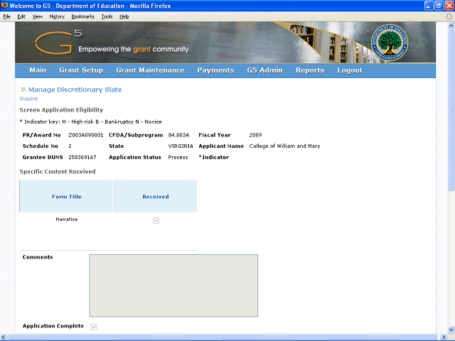
Task: Select fiscal year value 2009
Action: 255,135
